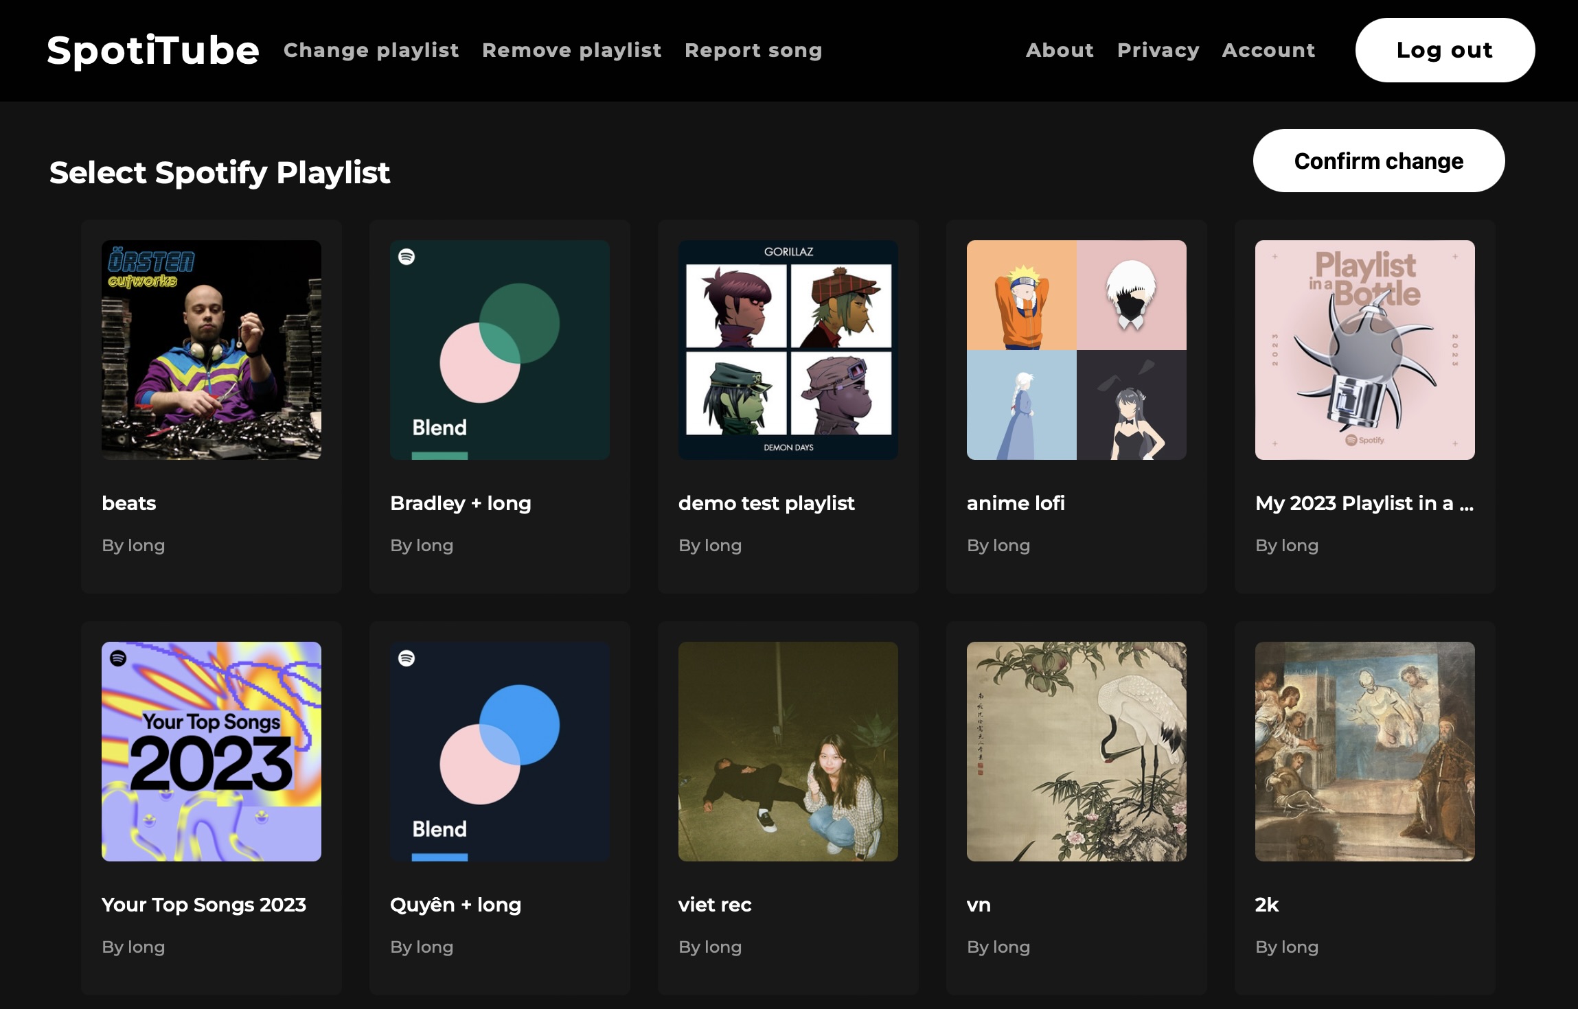Select the Playlist in a Bottle cover
Image resolution: width=1578 pixels, height=1009 pixels.
[x=1365, y=350]
